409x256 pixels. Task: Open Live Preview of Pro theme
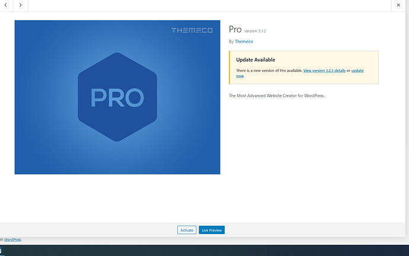pos(212,230)
